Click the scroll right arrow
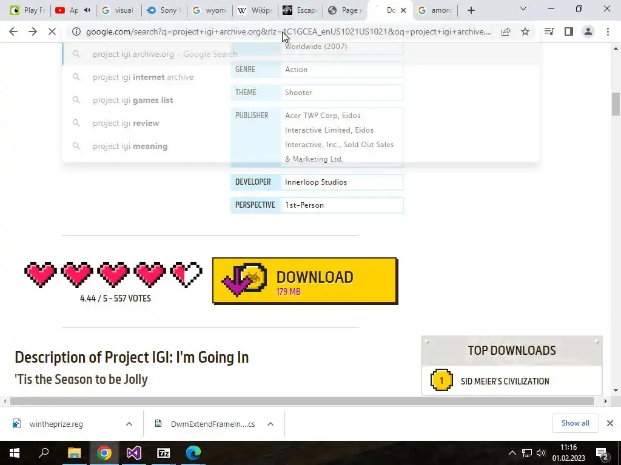621x465 pixels. click(606, 401)
